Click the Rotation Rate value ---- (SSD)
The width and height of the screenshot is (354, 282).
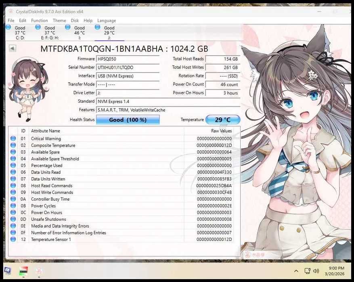(x=223, y=76)
